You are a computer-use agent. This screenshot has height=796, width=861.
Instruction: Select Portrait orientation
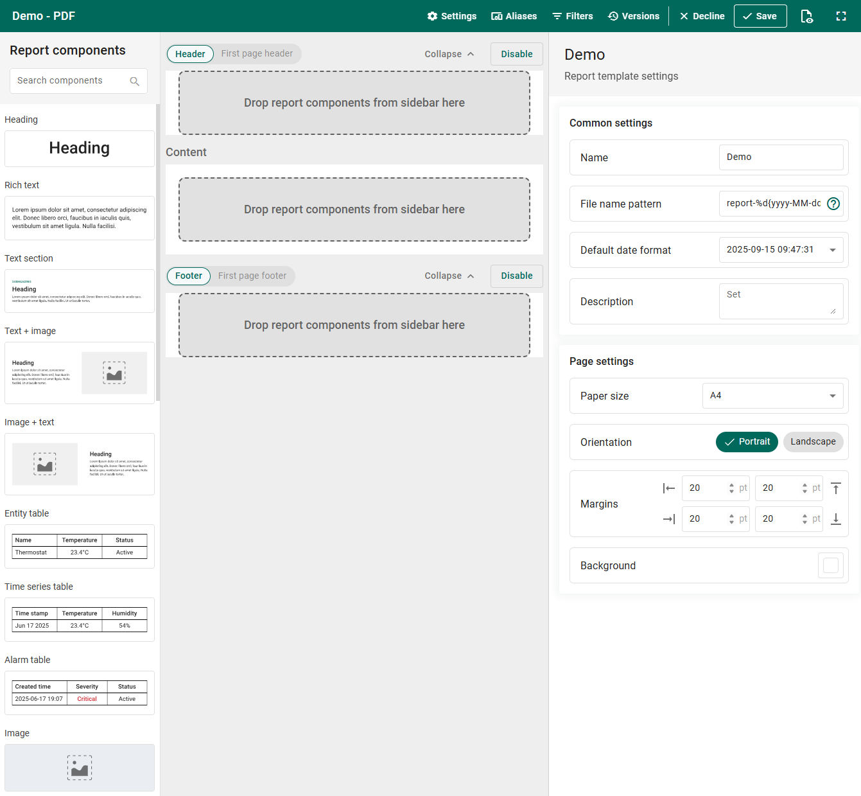point(747,442)
